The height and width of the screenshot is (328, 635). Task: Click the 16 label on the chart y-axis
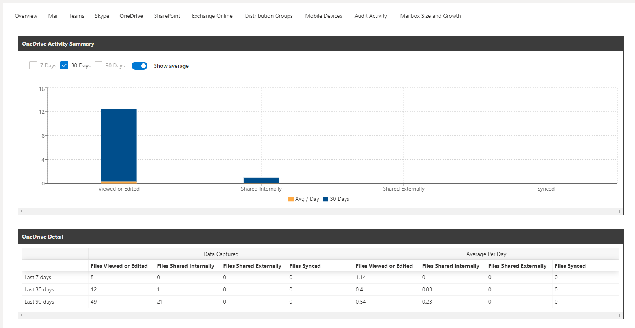pyautogui.click(x=42, y=89)
